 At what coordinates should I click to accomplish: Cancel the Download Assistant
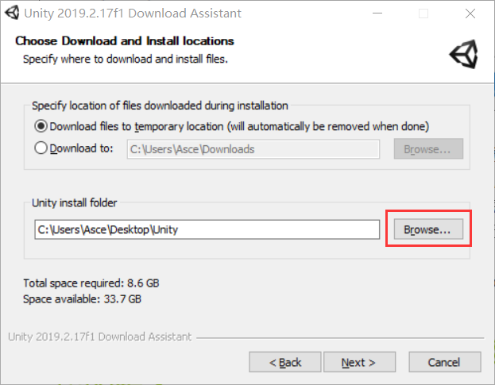[x=445, y=362]
